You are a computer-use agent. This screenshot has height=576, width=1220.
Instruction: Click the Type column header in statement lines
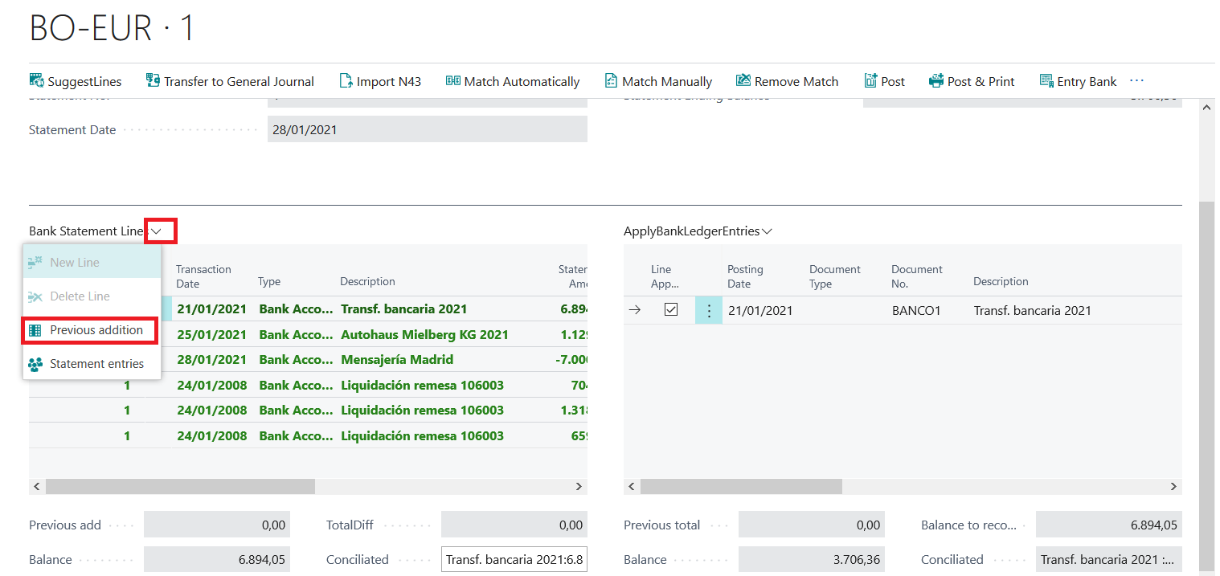[x=269, y=281]
